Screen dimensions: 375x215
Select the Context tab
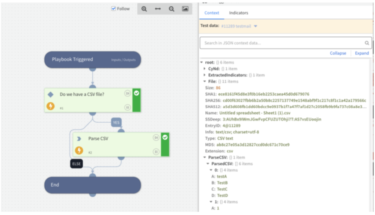click(x=212, y=13)
